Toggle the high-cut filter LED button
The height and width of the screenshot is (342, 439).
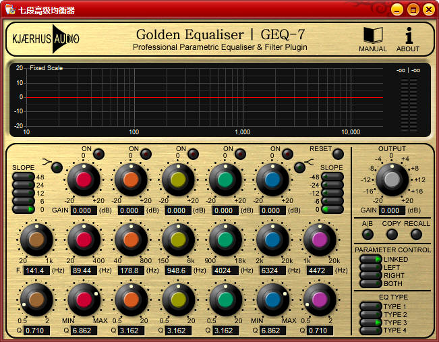(x=299, y=167)
